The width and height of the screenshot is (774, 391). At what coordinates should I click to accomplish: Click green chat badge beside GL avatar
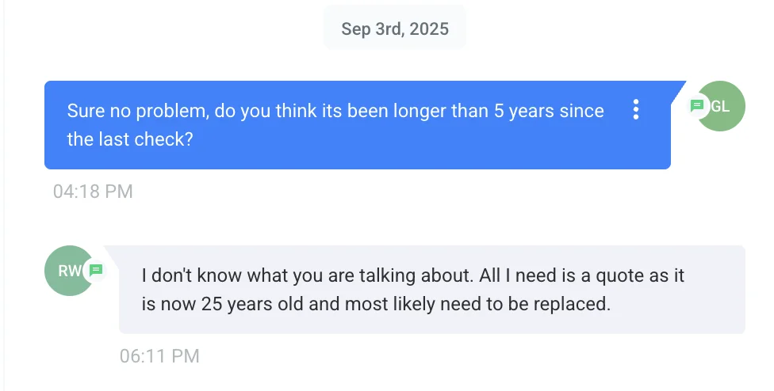click(x=697, y=105)
